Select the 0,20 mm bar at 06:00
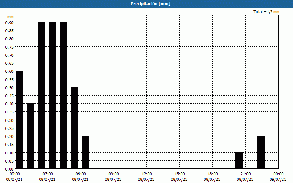Screen dimensions: 293x183 point(86,152)
